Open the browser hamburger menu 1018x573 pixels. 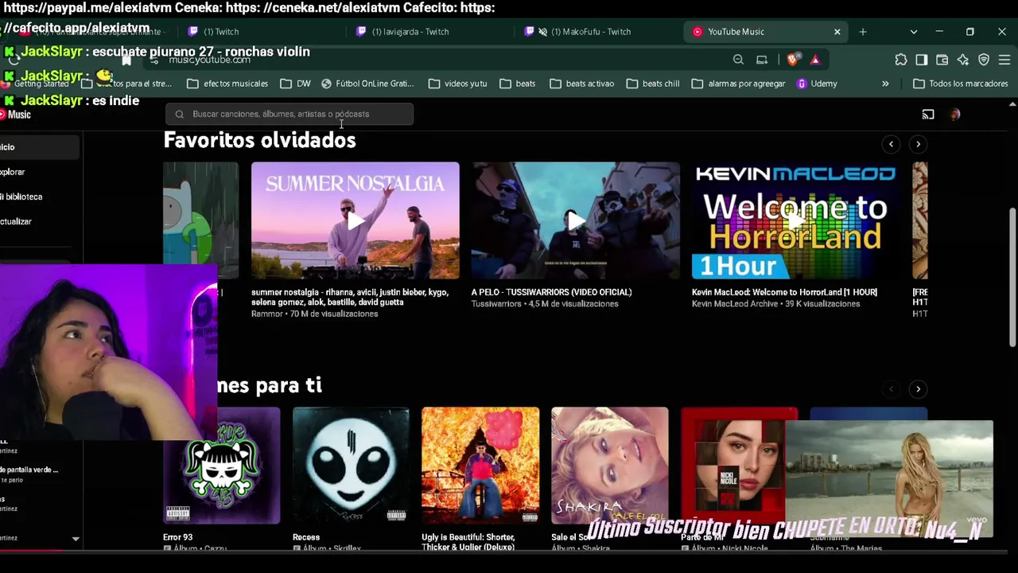coord(1004,60)
